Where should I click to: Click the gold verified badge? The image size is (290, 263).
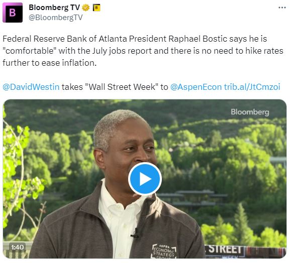pyautogui.click(x=85, y=8)
